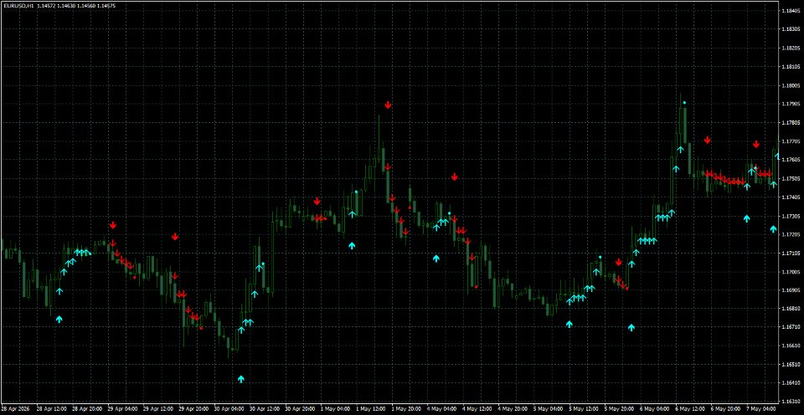Click the 29 Apr 12:00 time label
Screen dimensions: 804x415
pos(158,409)
